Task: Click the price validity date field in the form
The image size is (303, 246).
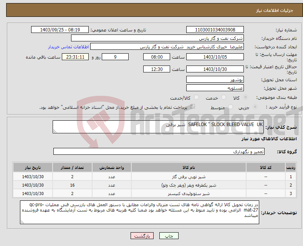Action: (215, 69)
